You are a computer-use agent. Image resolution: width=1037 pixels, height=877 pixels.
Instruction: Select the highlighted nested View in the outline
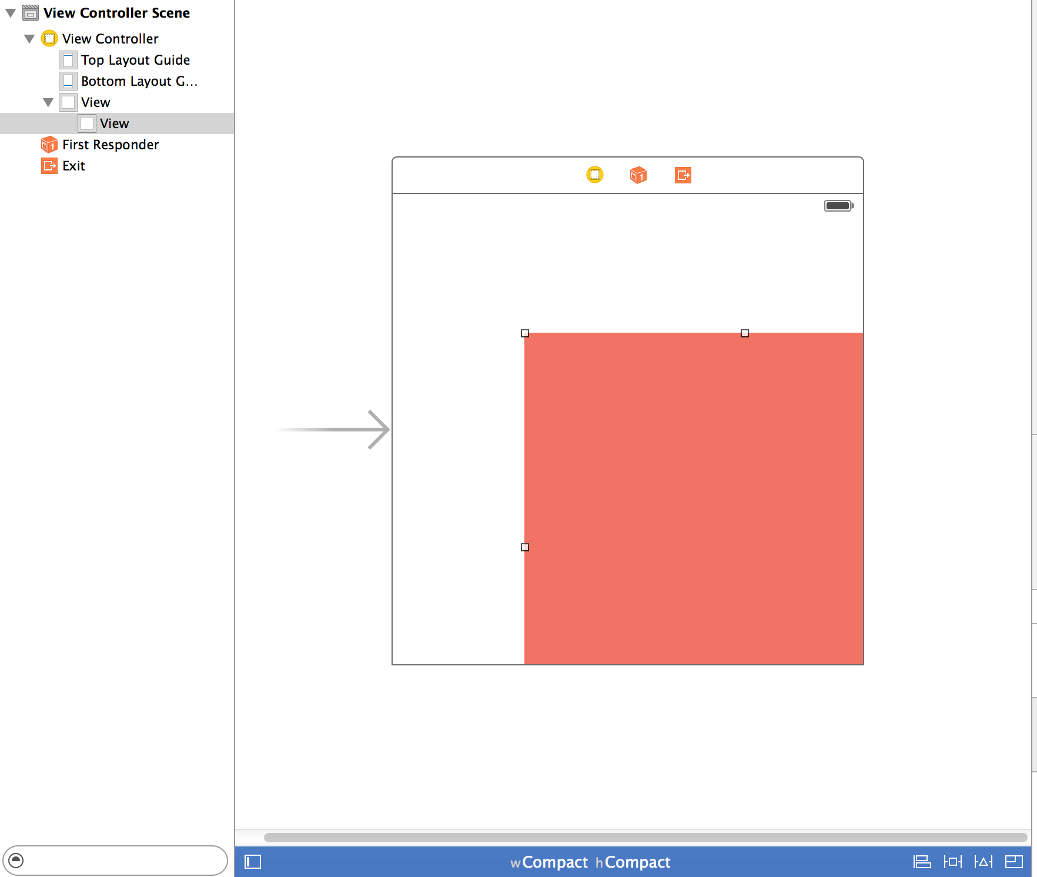coord(115,123)
